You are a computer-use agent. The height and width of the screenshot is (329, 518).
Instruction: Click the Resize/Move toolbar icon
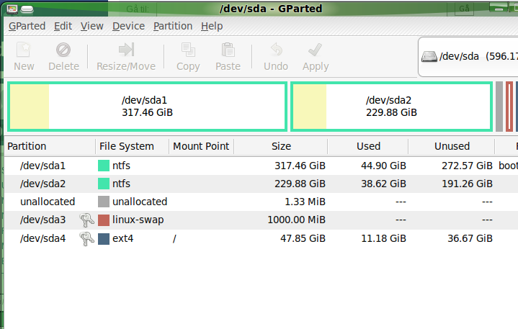point(126,50)
